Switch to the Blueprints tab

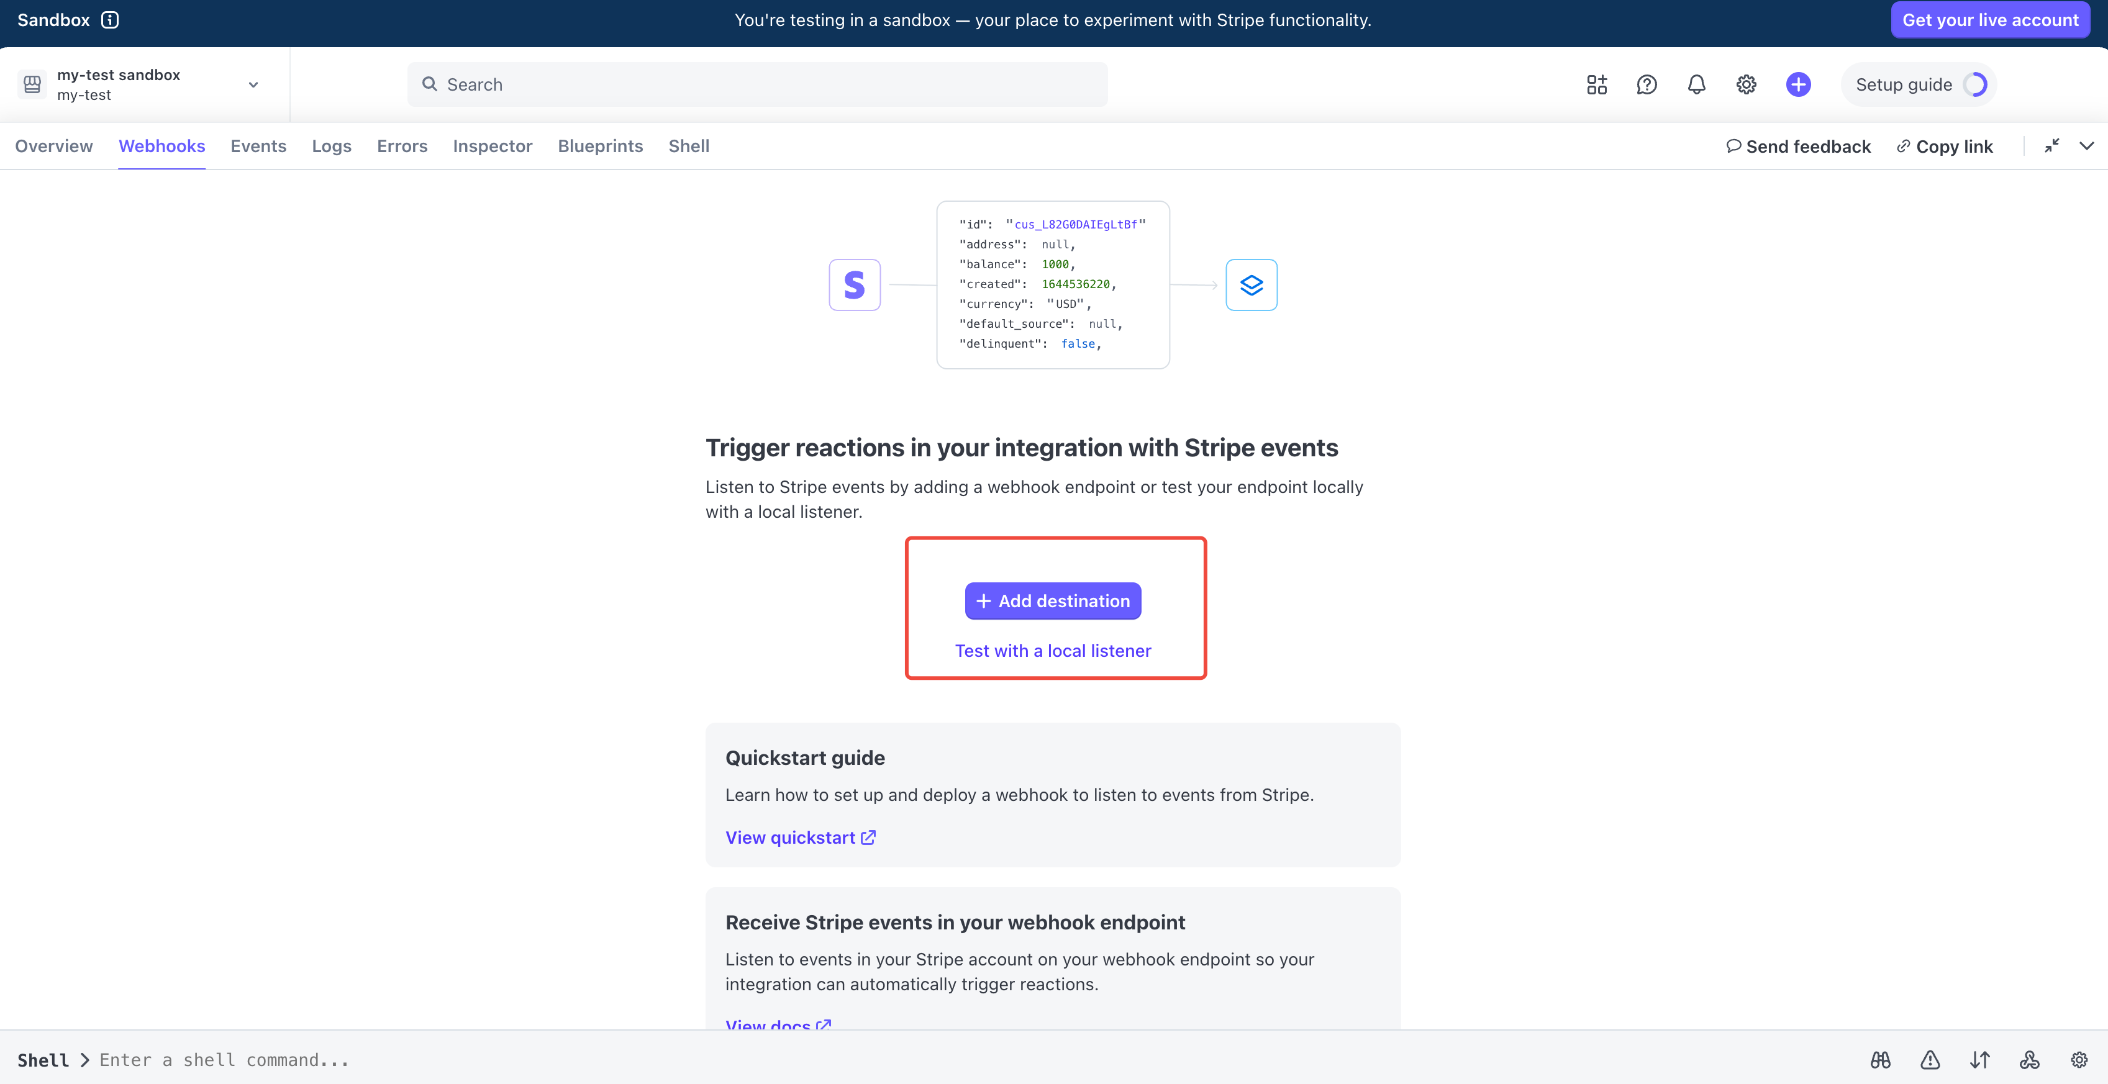pyautogui.click(x=600, y=146)
